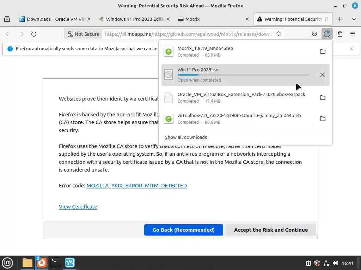
Task: Click the Not Secure lock indicator
Action: click(83, 34)
